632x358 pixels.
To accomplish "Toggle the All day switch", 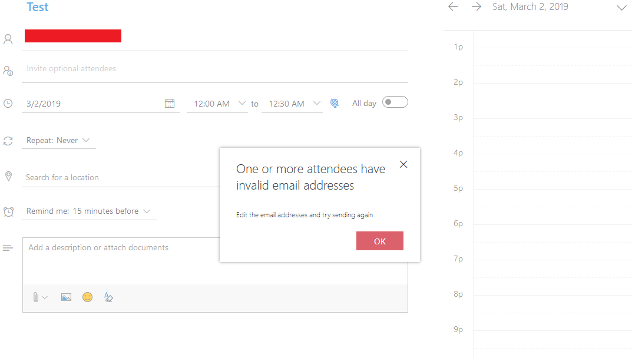I will click(x=395, y=102).
